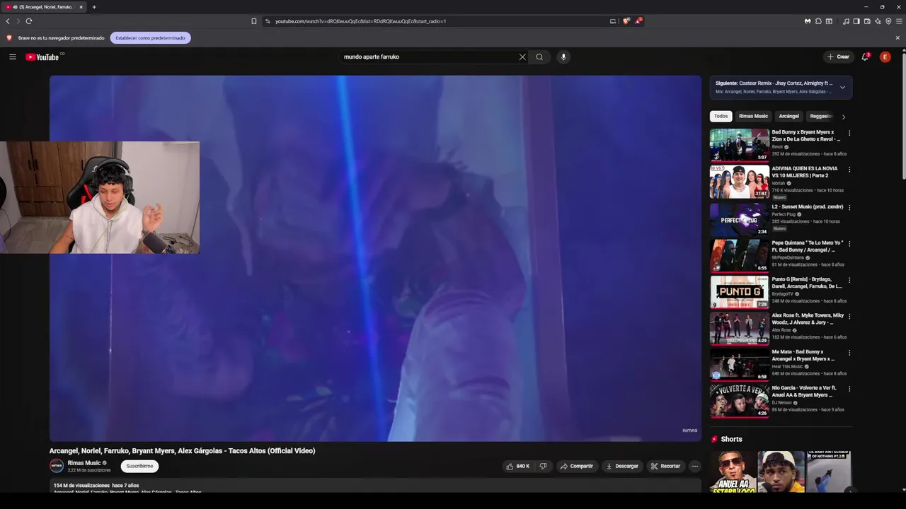
Task: Like the video with thumbs up
Action: [517, 466]
